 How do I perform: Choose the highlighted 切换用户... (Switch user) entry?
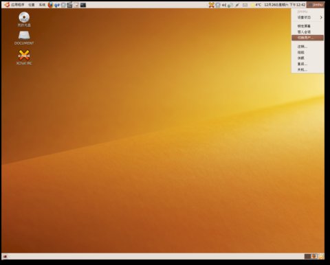pyautogui.click(x=308, y=38)
